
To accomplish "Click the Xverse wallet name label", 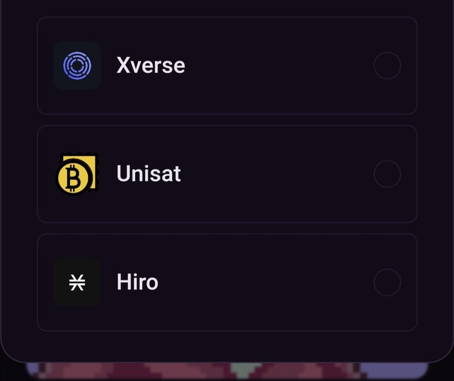I will click(151, 66).
